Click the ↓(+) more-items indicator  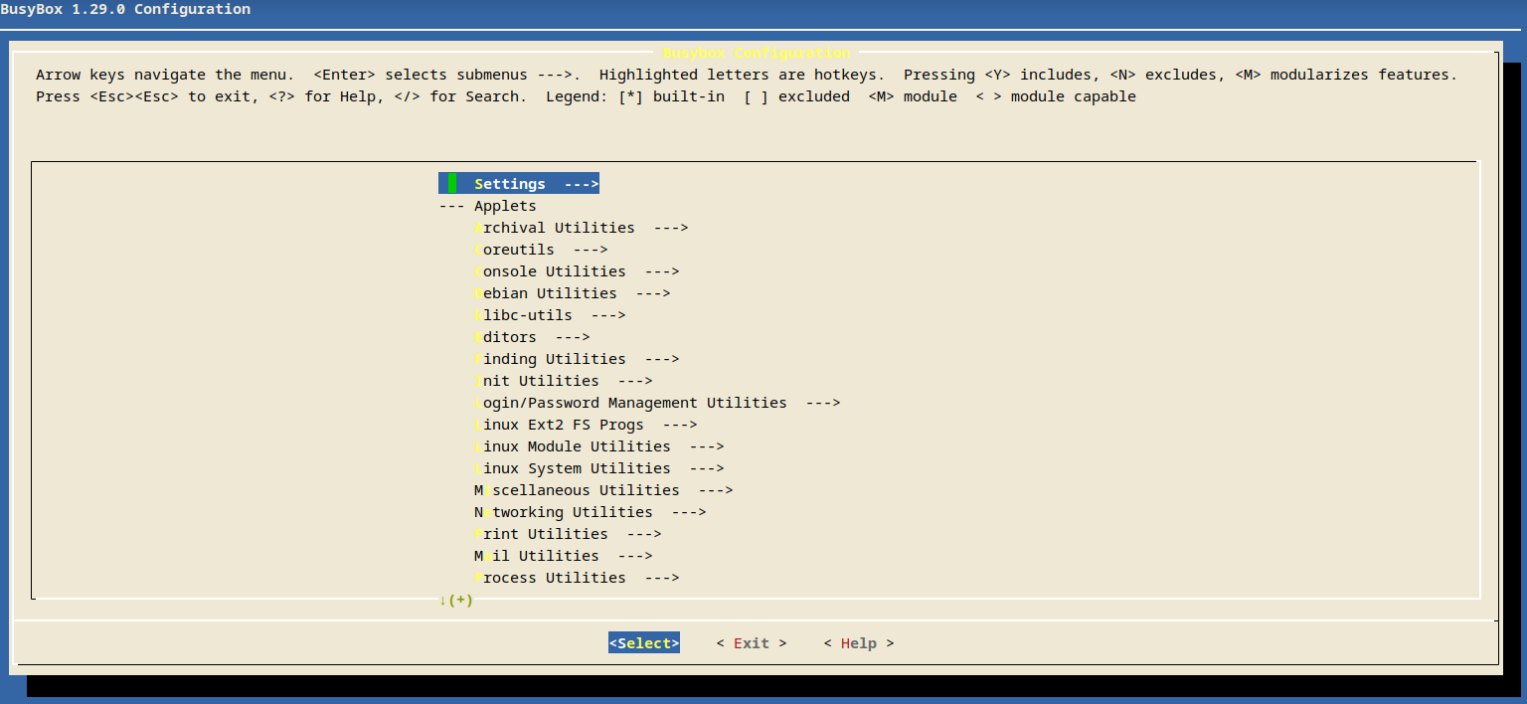pyautogui.click(x=455, y=600)
